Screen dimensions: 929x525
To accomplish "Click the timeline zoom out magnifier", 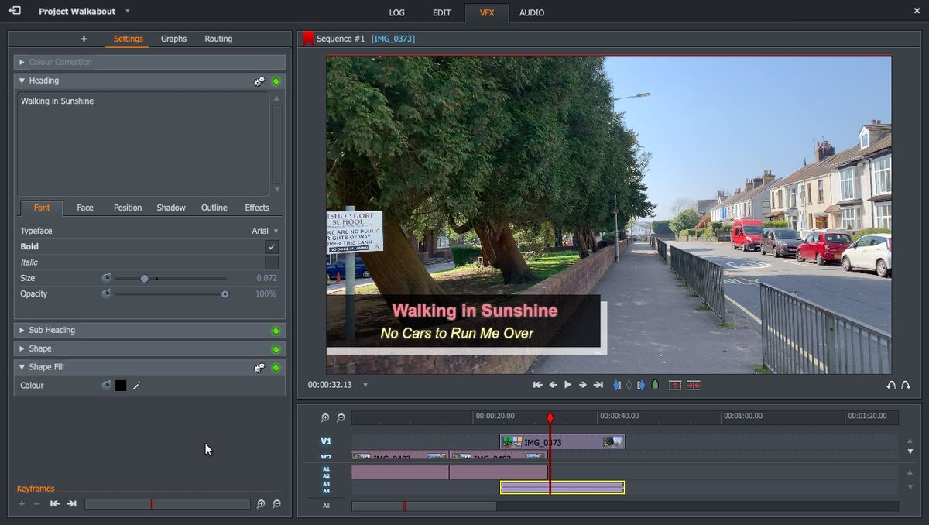I will (340, 417).
